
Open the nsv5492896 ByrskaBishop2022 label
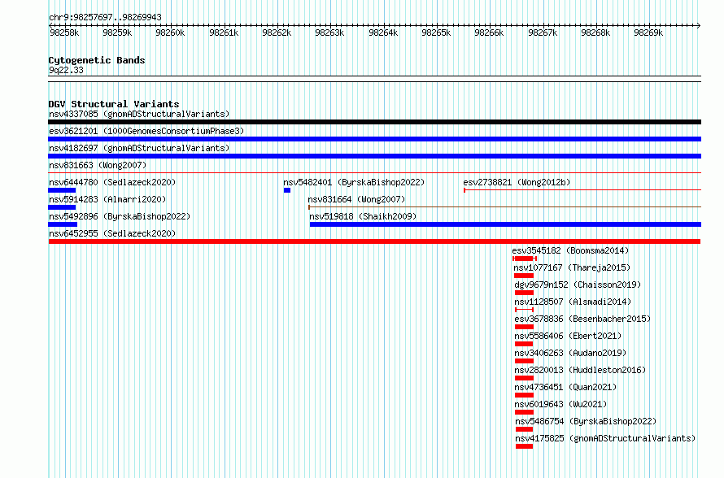tap(120, 216)
